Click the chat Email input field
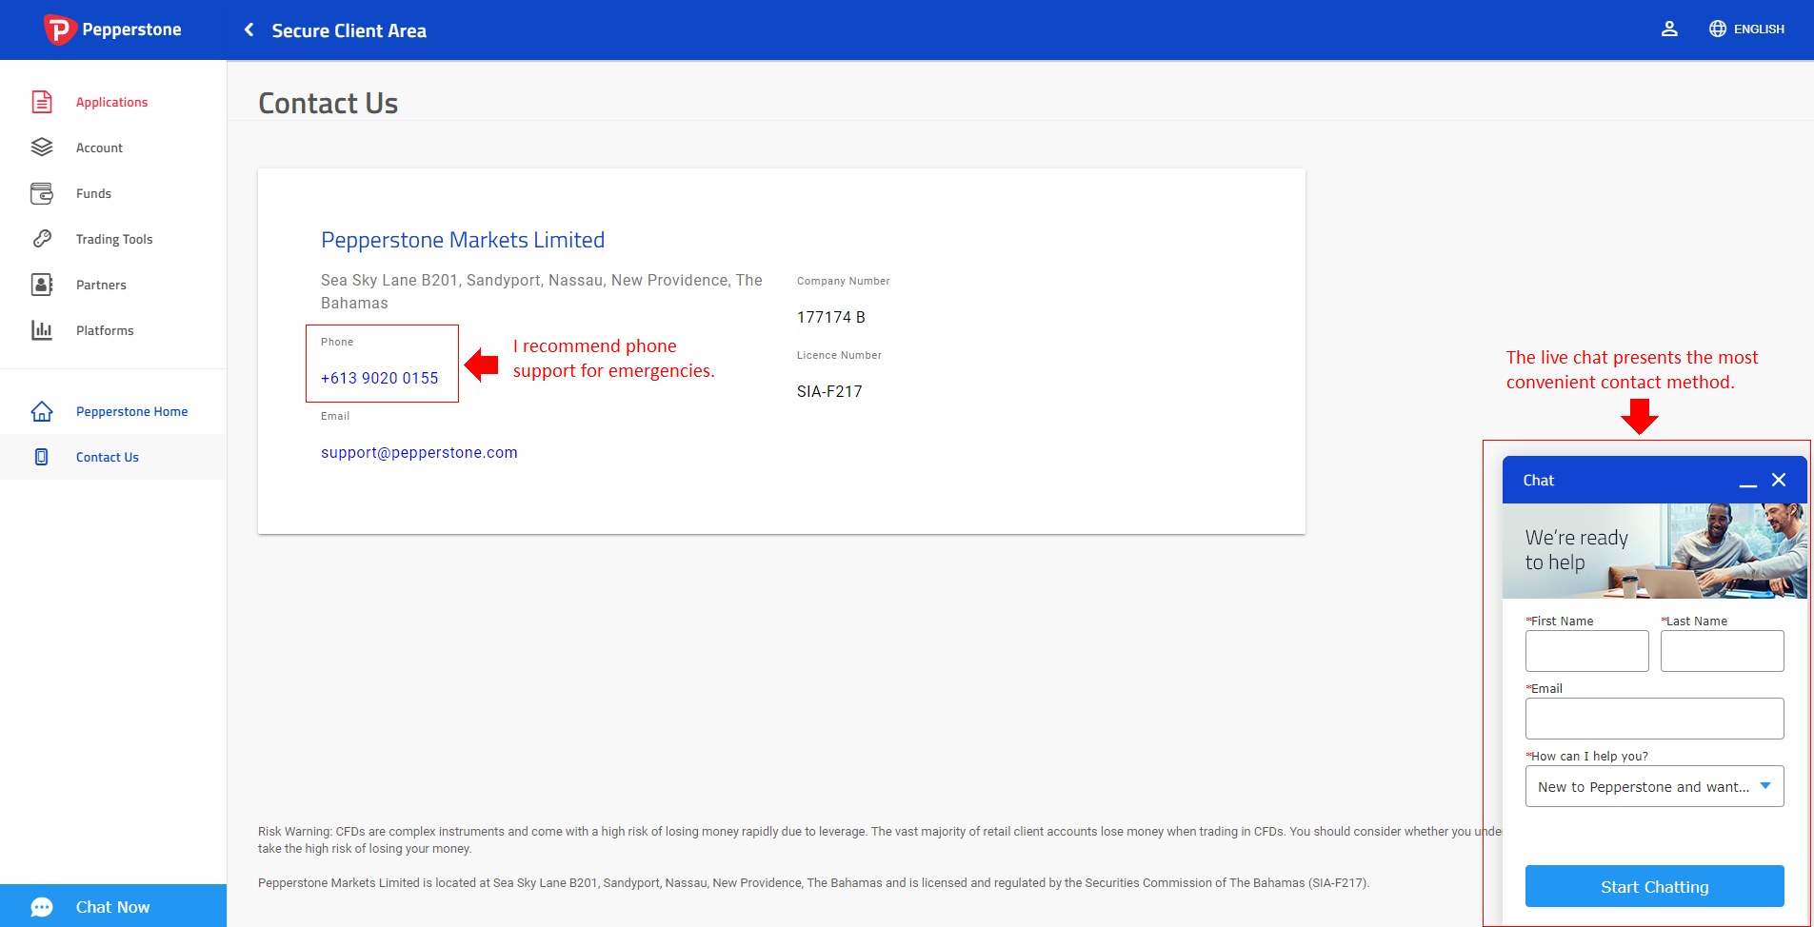This screenshot has height=927, width=1814. [1654, 719]
